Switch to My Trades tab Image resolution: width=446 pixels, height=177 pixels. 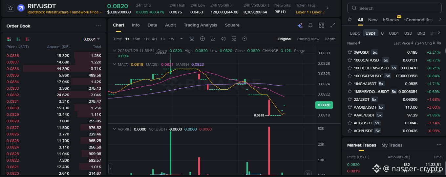[x=392, y=145]
